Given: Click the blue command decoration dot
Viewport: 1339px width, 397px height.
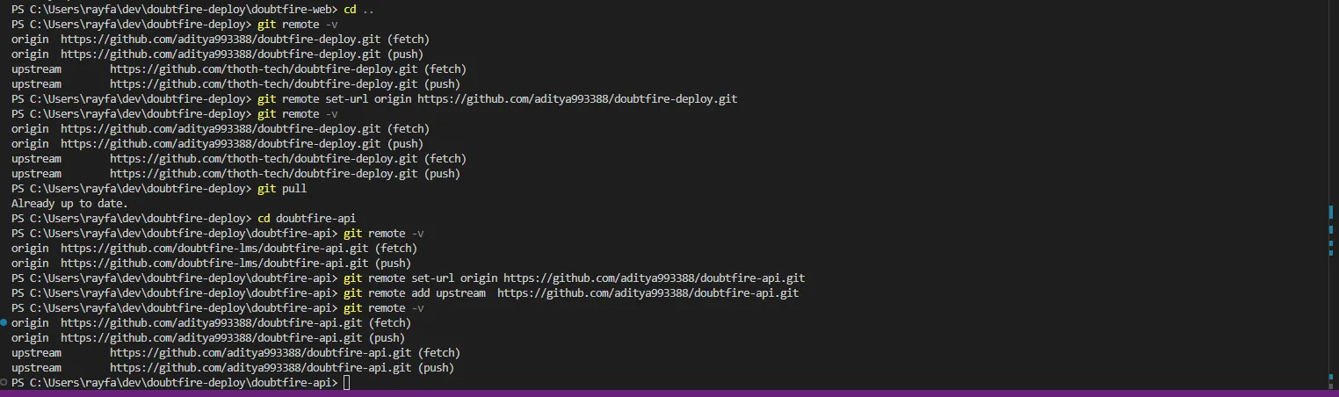Looking at the screenshot, I should (x=4, y=323).
